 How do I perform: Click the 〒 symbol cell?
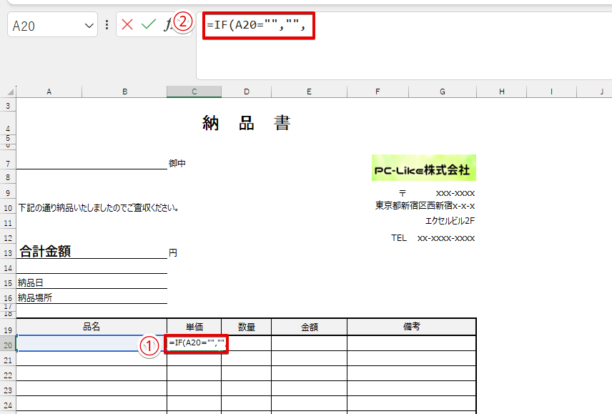tap(403, 193)
